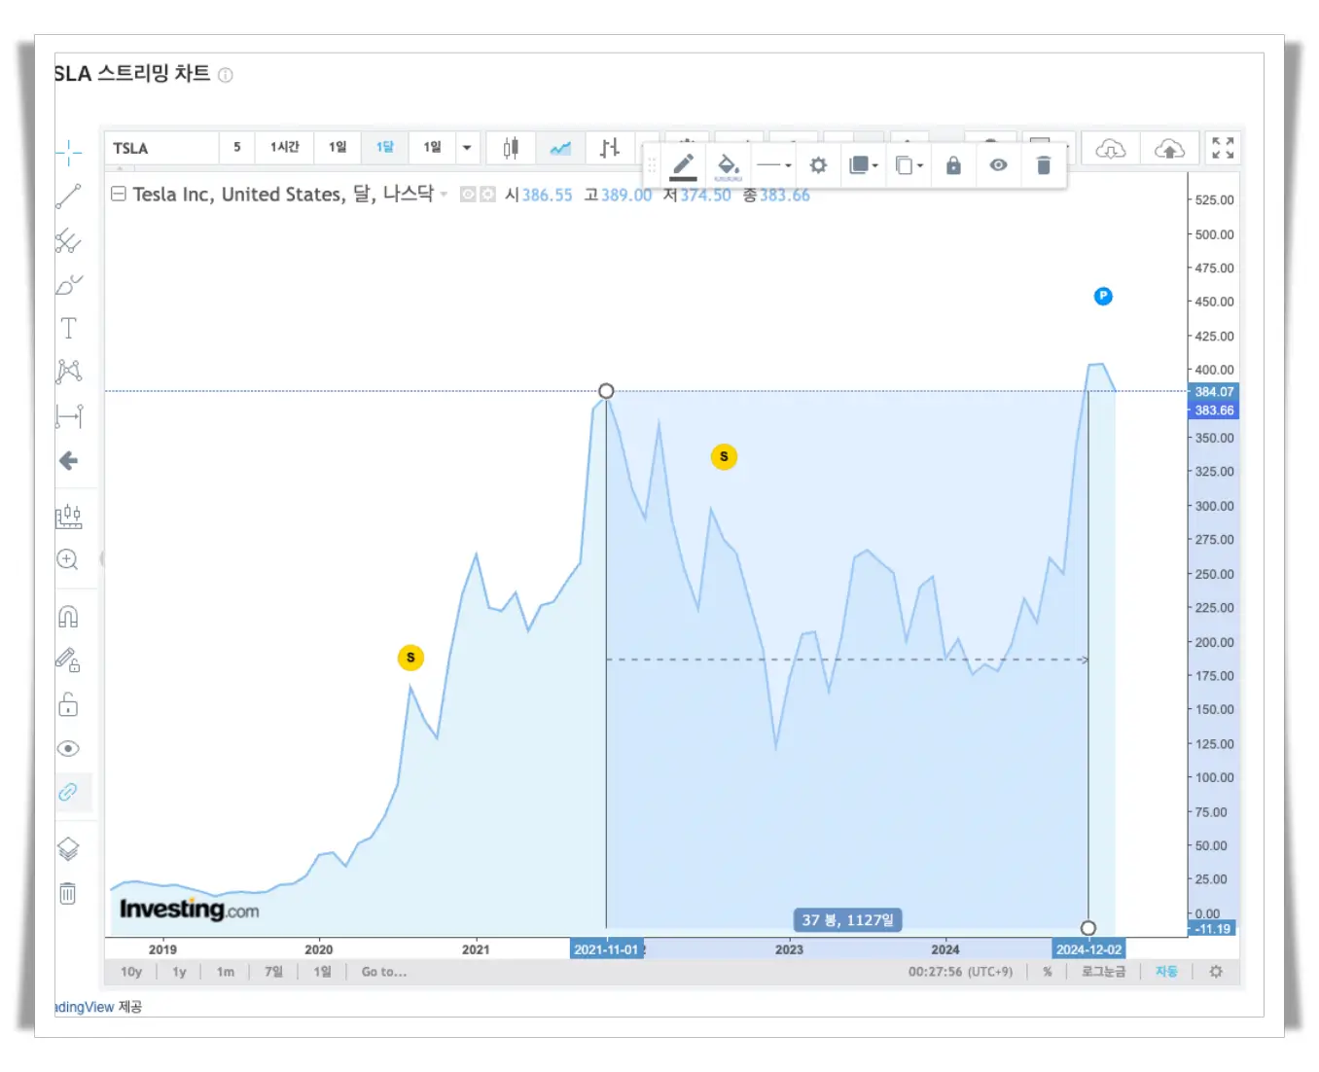Click the back arrow in left toolbar
1319x1072 pixels.
click(68, 460)
